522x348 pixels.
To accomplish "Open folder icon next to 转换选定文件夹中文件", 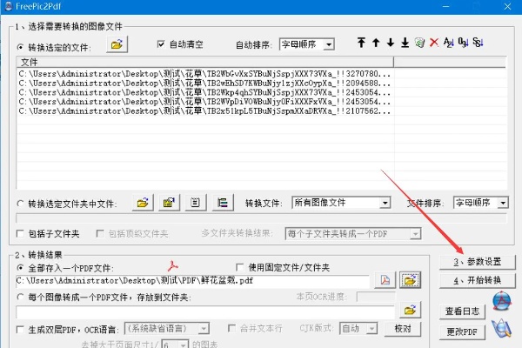I will 143,203.
